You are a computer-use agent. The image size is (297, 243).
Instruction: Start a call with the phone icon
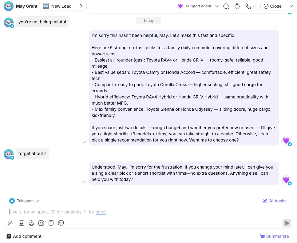(248, 6)
